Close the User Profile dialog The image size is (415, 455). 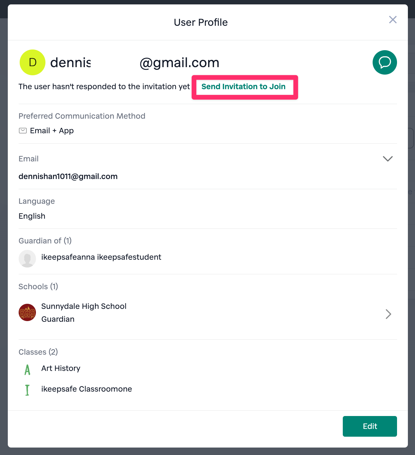click(393, 20)
